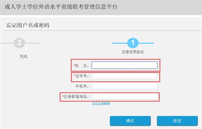Select the 手机号 input field
This screenshot has height=129, width=202.
point(124,86)
